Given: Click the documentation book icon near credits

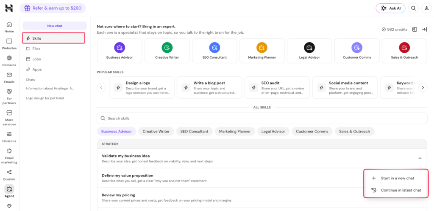Looking at the screenshot, I should (415, 30).
